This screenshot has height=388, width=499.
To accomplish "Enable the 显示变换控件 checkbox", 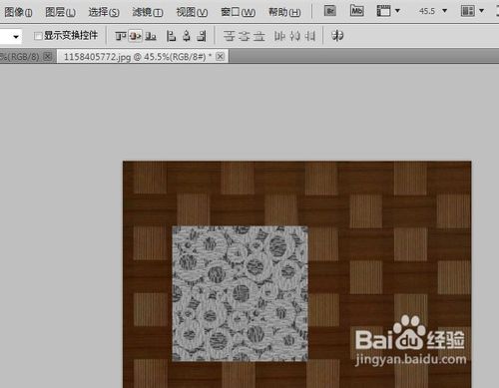I will (x=38, y=36).
